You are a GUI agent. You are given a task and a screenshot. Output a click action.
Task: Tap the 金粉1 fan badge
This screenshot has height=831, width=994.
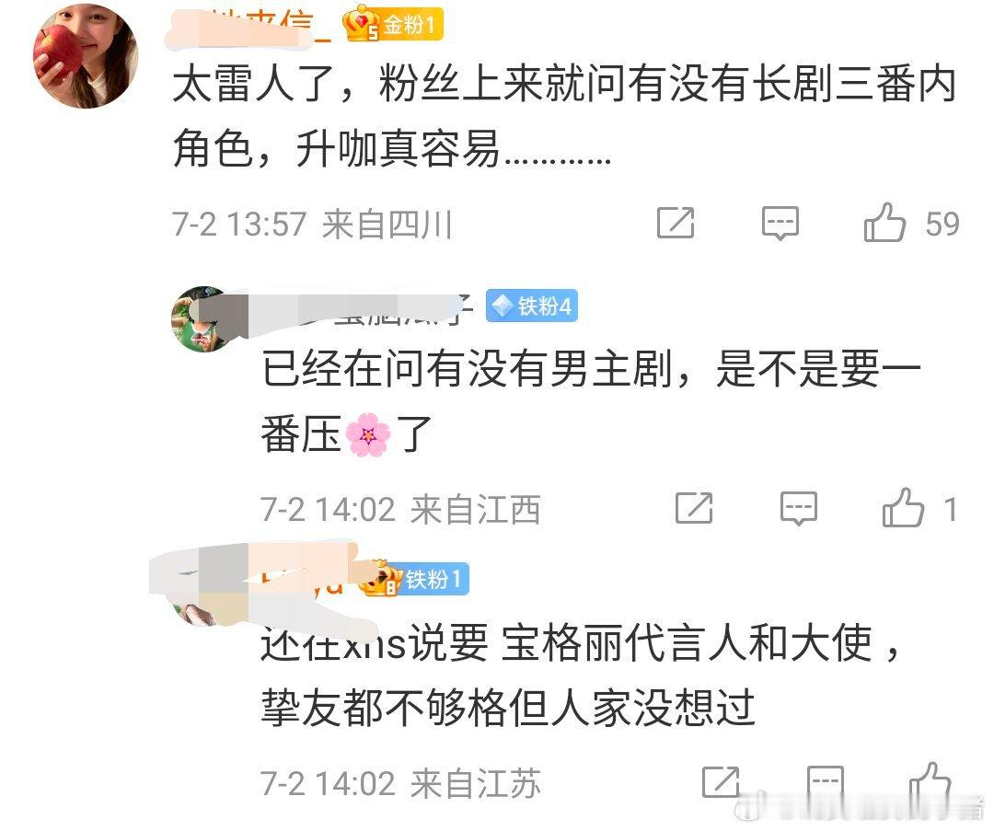click(392, 25)
